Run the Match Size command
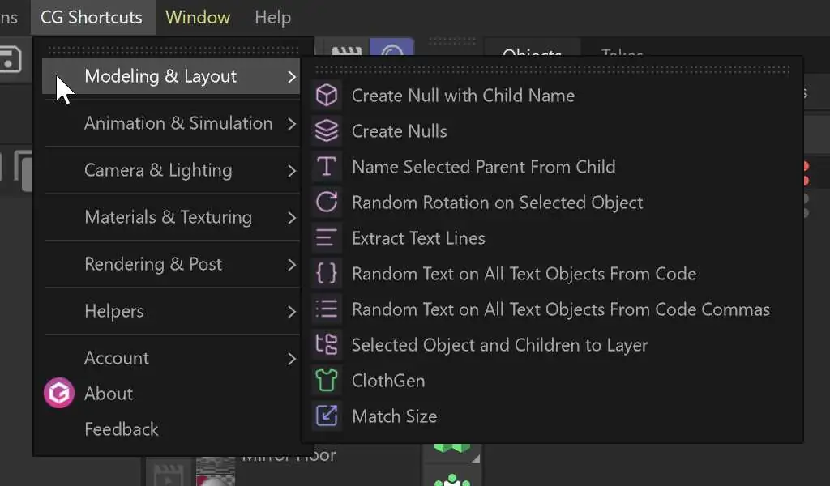 coord(553,416)
